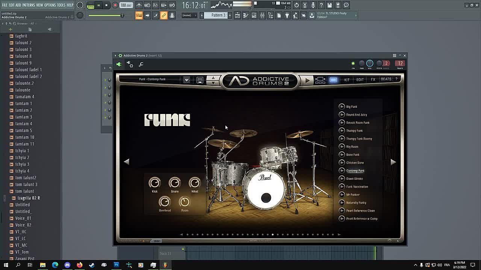This screenshot has height=270, width=481.
Task: Click the wrench icon in plugin wrapper
Action: pos(141,64)
